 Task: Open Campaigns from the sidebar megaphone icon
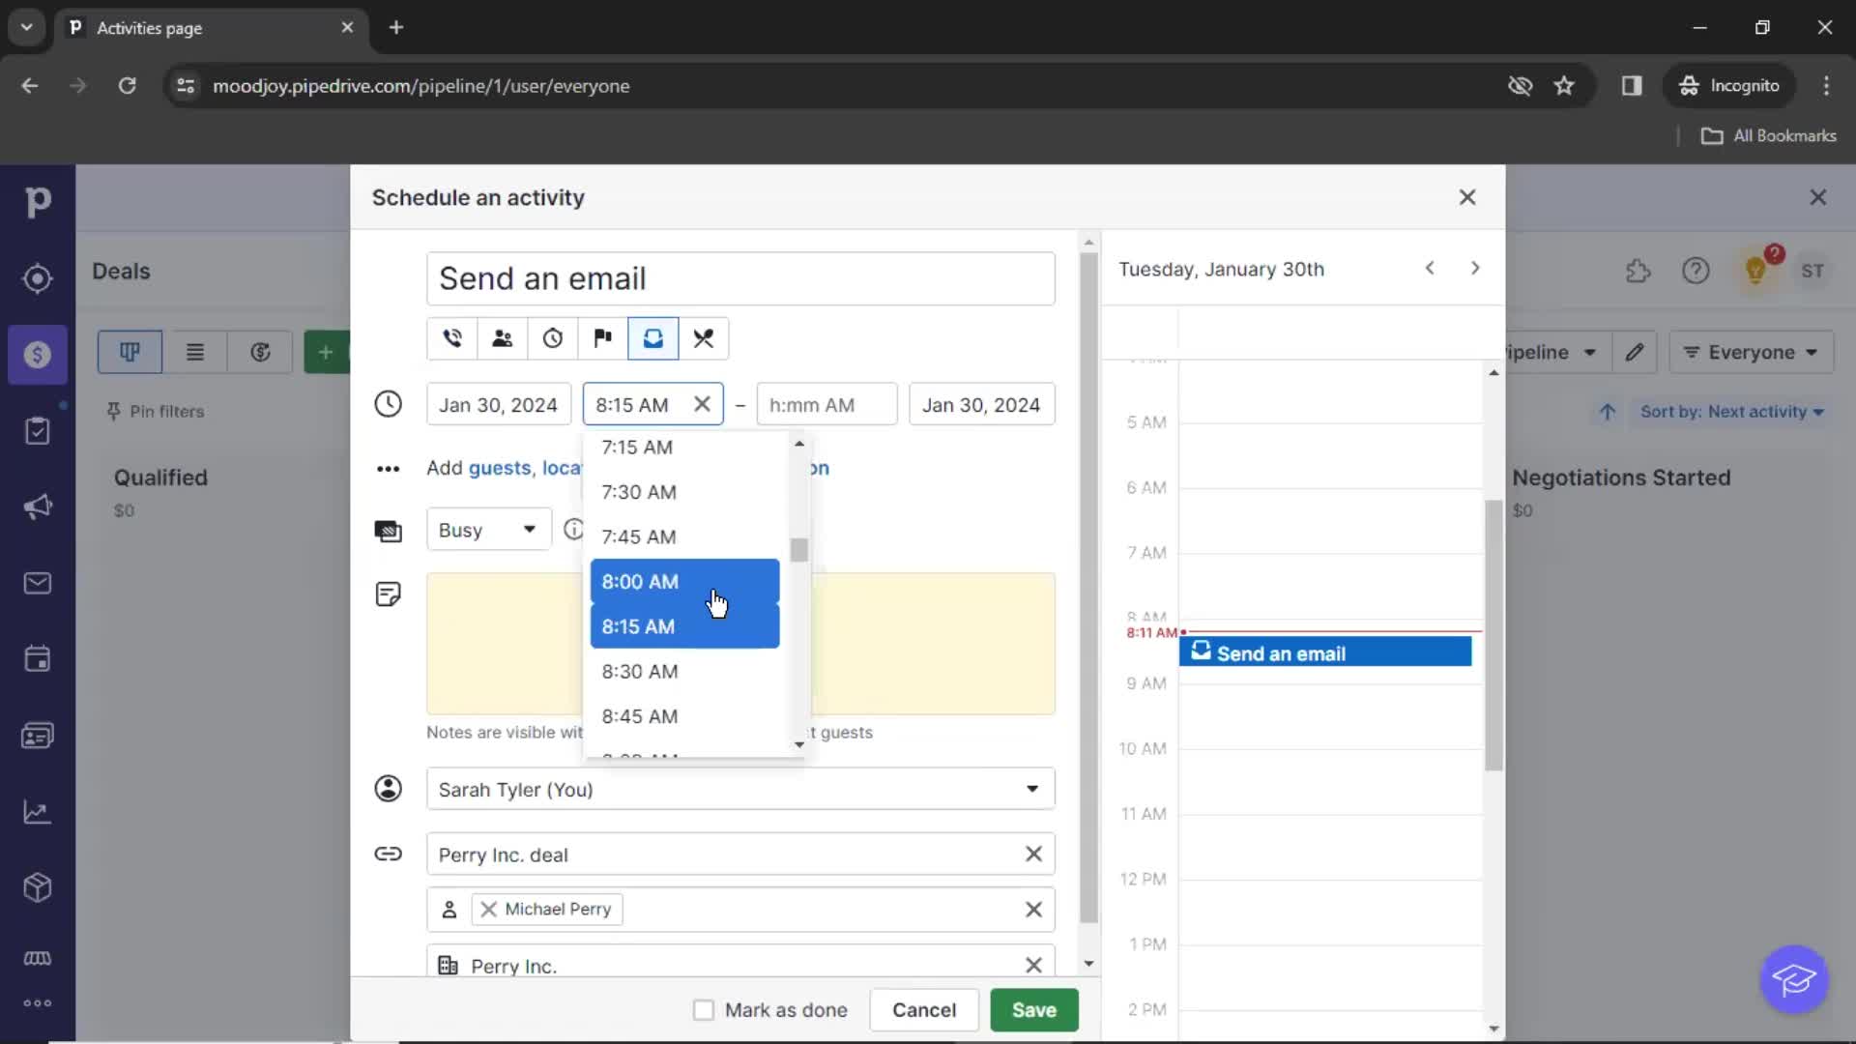point(38,507)
